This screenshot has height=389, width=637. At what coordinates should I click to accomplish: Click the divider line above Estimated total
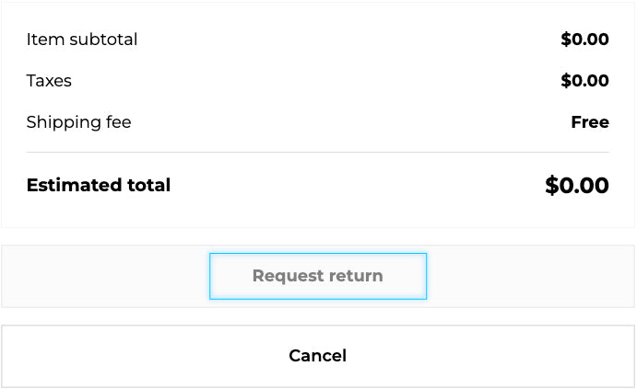point(318,152)
